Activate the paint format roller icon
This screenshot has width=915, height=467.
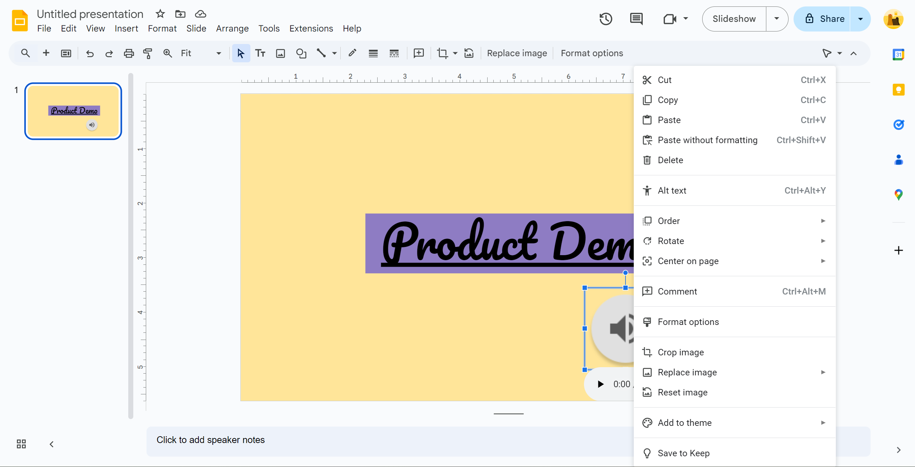pyautogui.click(x=148, y=53)
